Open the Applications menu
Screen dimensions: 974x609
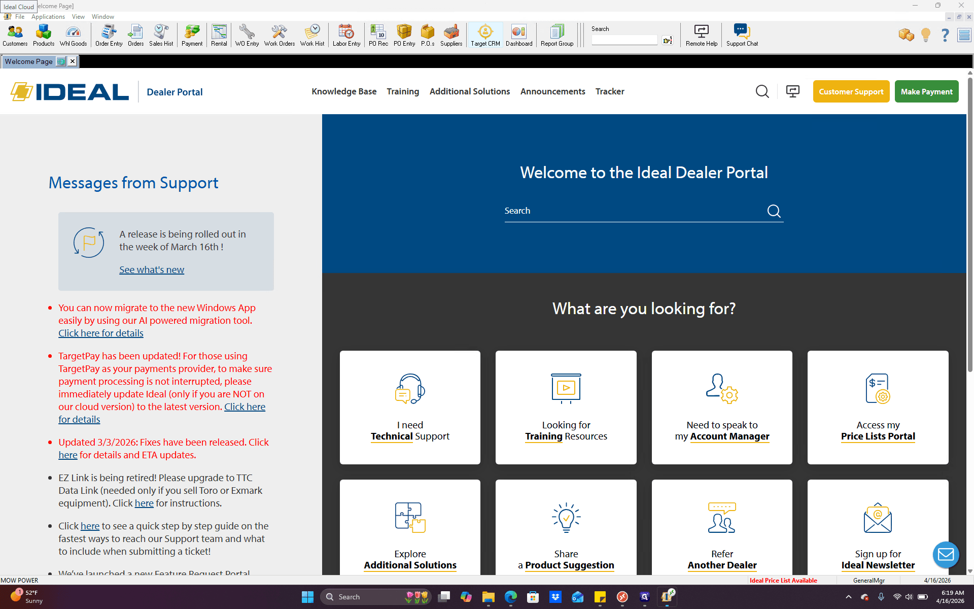[48, 17]
